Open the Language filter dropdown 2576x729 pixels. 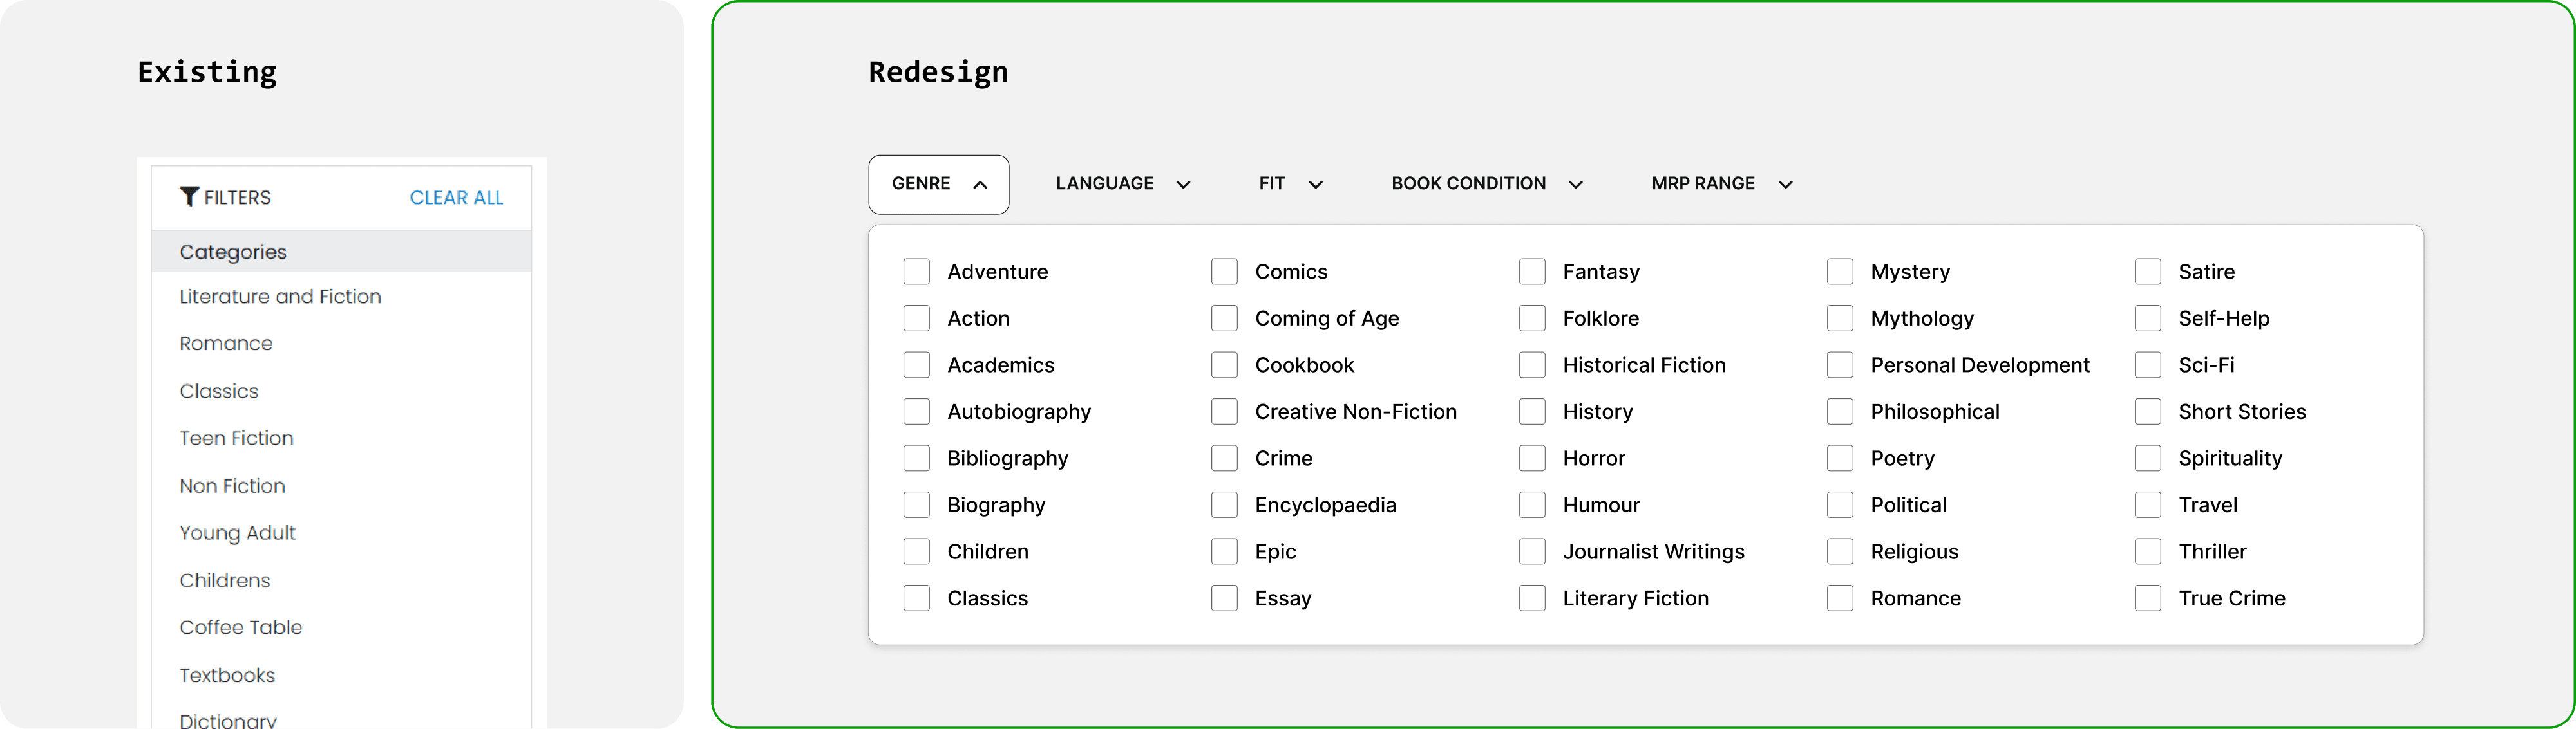coord(1105,184)
